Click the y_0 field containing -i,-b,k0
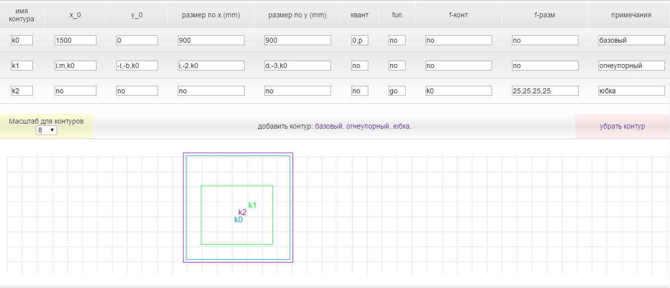The image size is (670, 288). pyautogui.click(x=137, y=66)
